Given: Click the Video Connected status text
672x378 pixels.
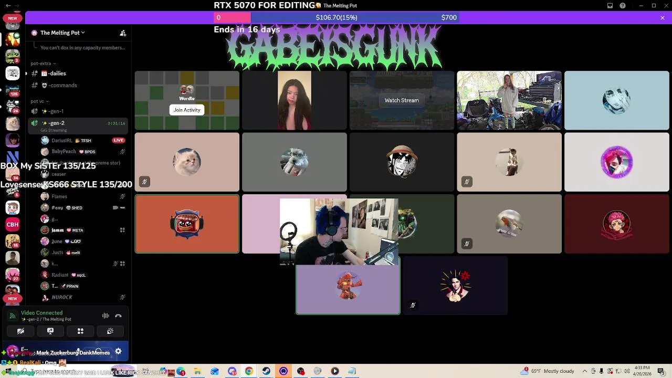Looking at the screenshot, I should tap(41, 313).
